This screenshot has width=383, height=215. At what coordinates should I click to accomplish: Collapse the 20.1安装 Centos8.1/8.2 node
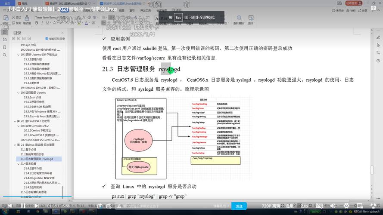tap(19, 126)
